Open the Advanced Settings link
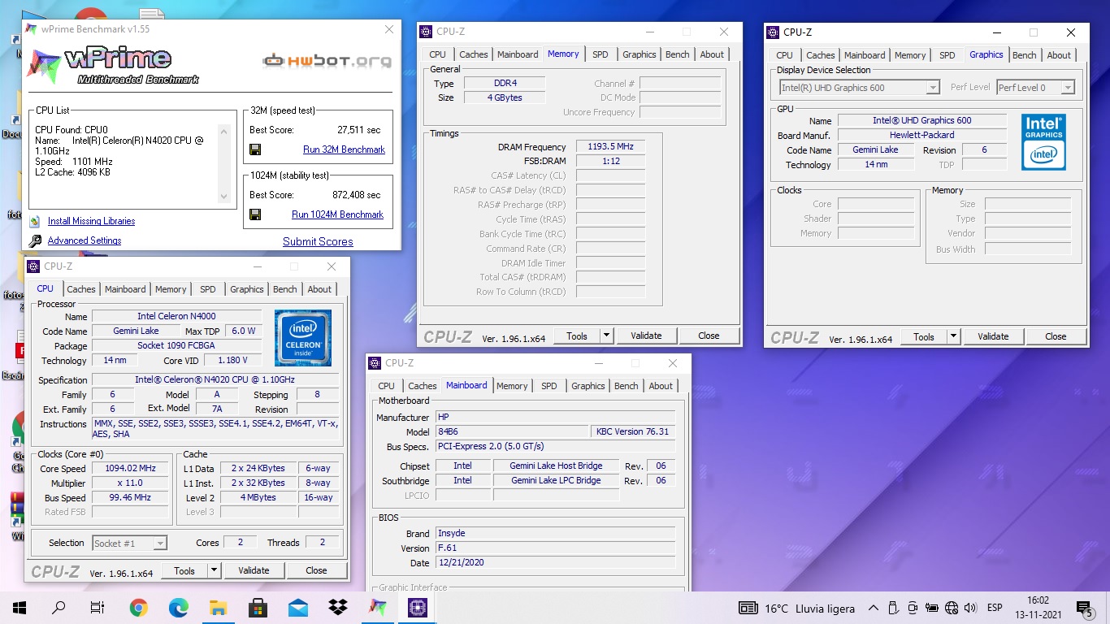The width and height of the screenshot is (1110, 624). 85,240
